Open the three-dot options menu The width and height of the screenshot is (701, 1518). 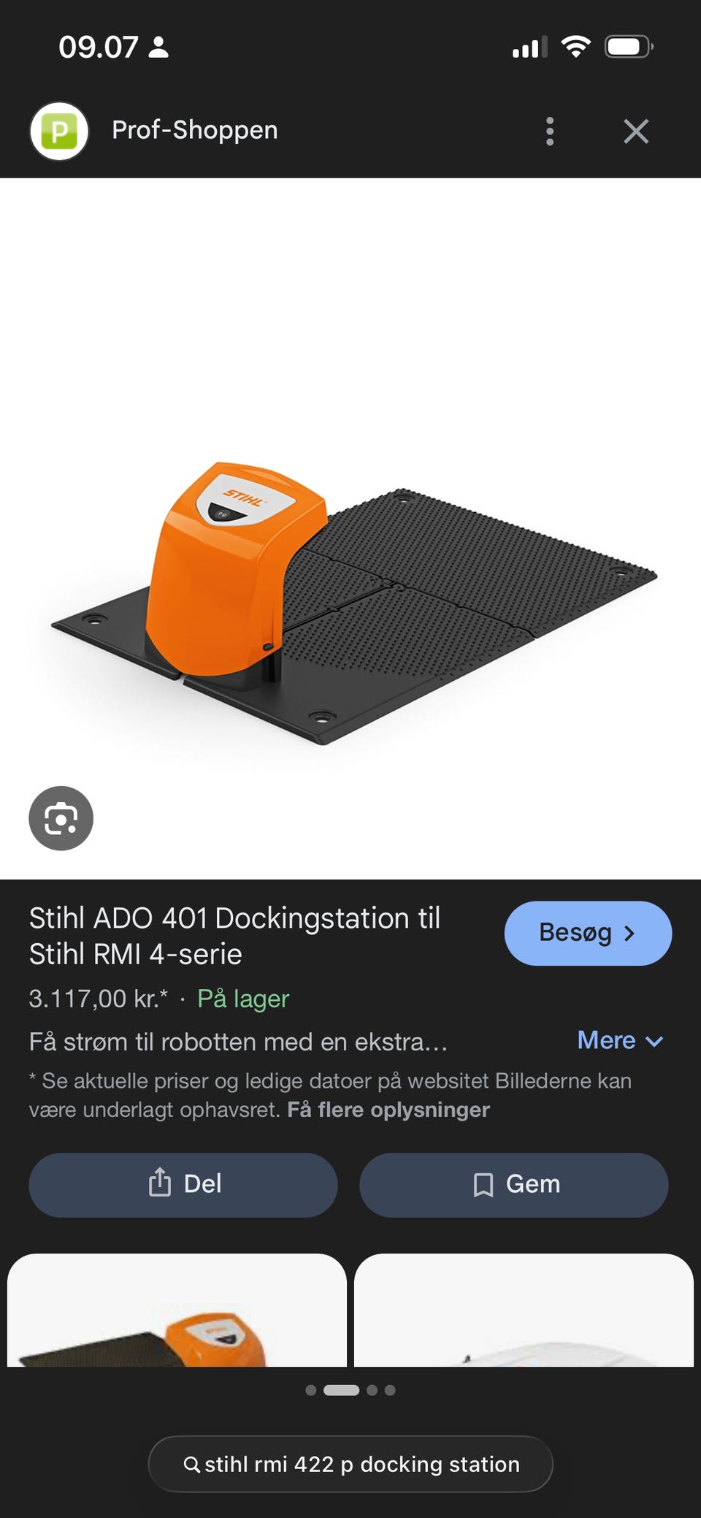click(x=550, y=131)
